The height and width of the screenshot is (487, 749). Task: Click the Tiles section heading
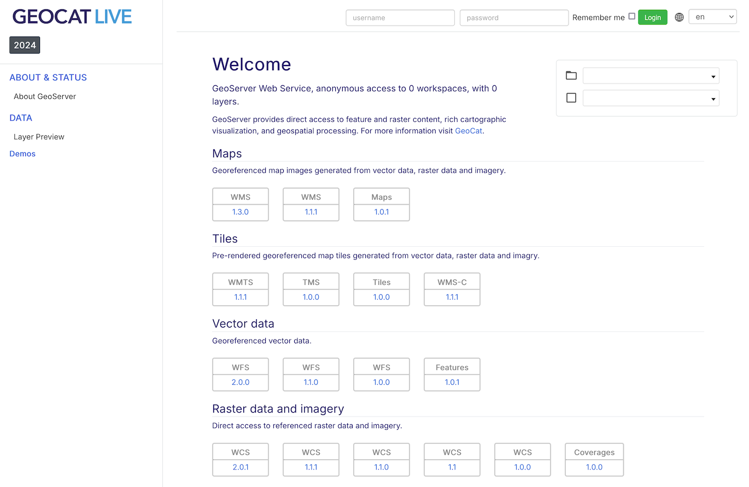pyautogui.click(x=225, y=239)
